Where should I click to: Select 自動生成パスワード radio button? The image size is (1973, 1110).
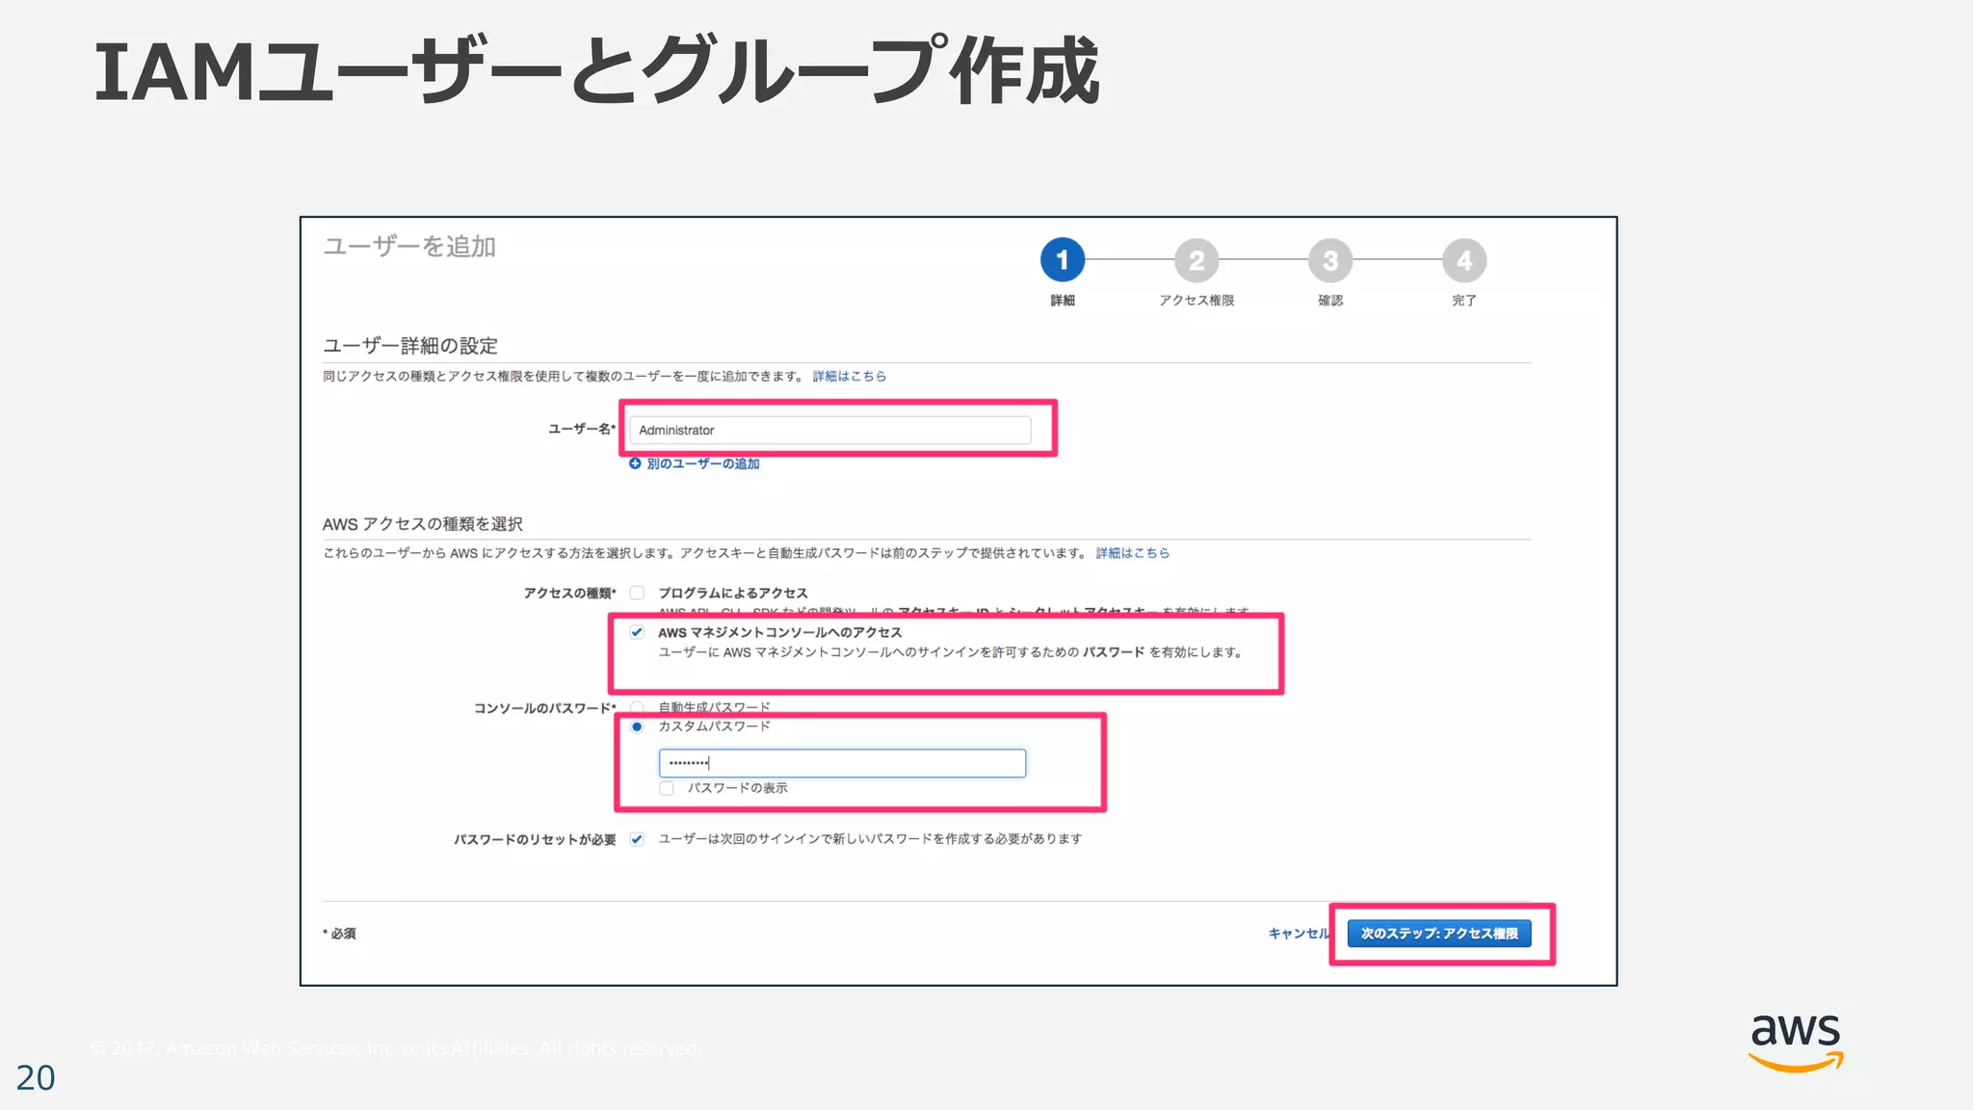coord(637,707)
